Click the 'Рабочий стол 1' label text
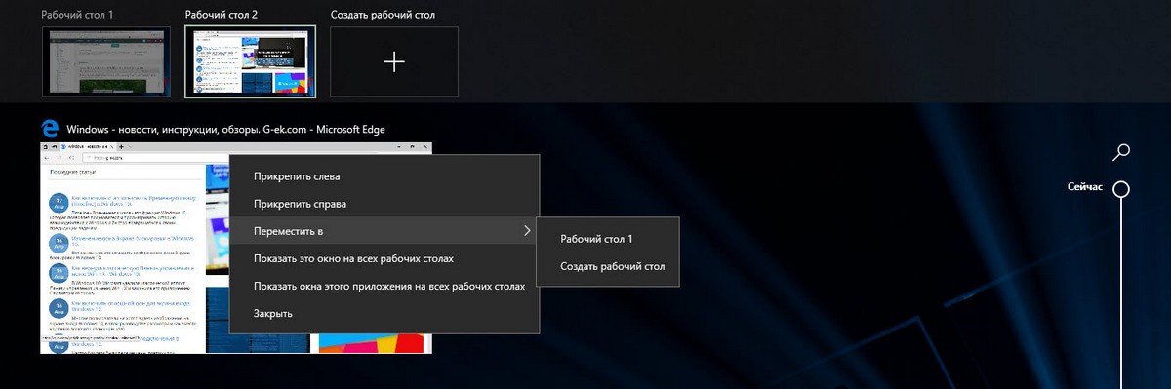Screen dimensions: 1171x389 tap(78, 16)
